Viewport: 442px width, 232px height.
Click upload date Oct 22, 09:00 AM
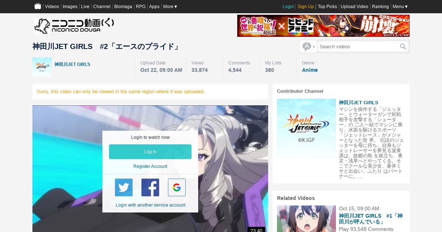click(161, 70)
